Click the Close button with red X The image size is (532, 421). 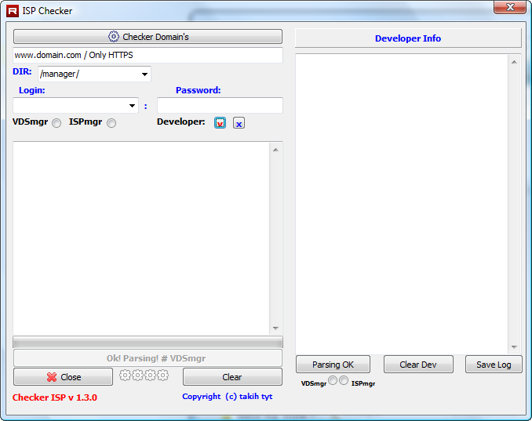63,377
